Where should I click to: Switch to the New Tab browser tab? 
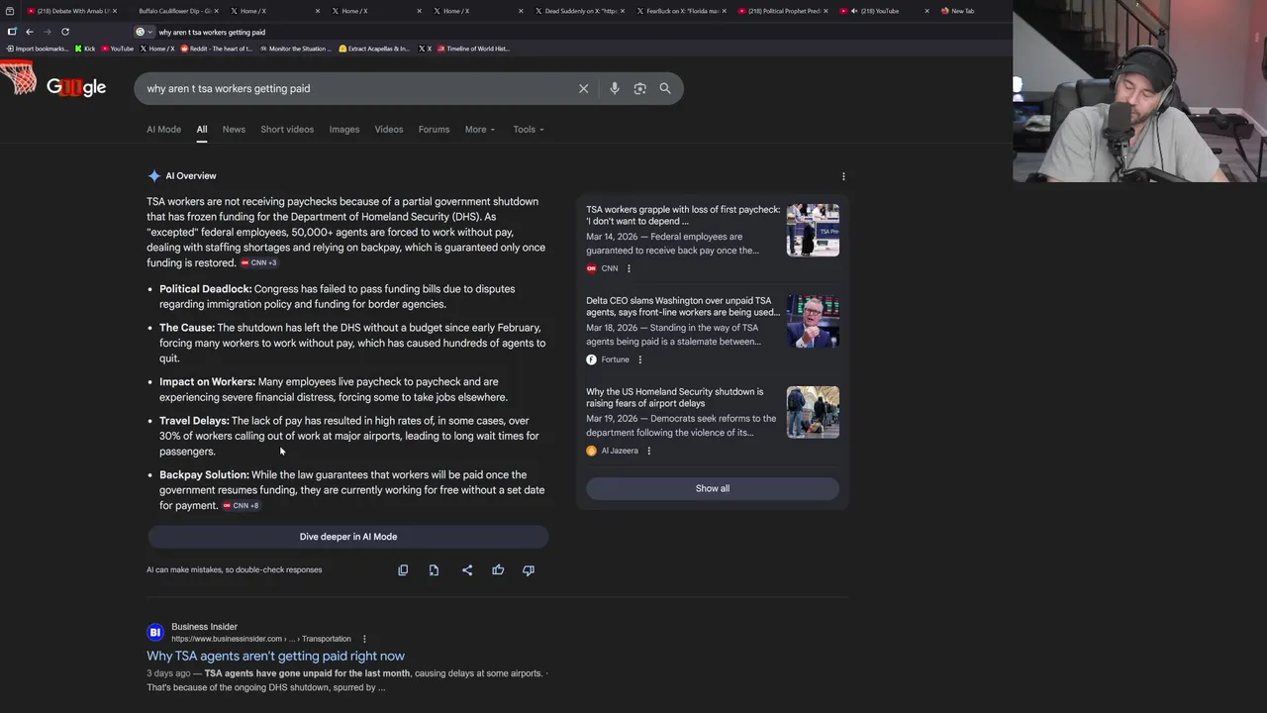click(x=962, y=11)
